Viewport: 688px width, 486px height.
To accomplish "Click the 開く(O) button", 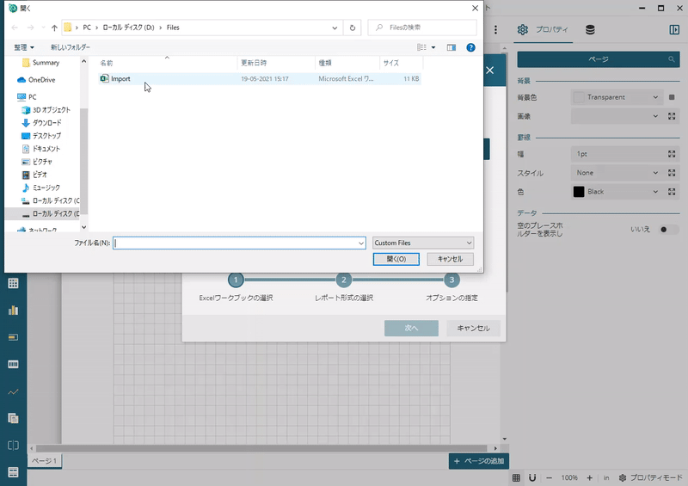I will (396, 259).
